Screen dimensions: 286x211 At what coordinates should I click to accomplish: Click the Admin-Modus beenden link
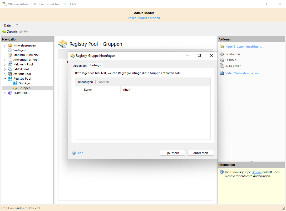point(144,18)
